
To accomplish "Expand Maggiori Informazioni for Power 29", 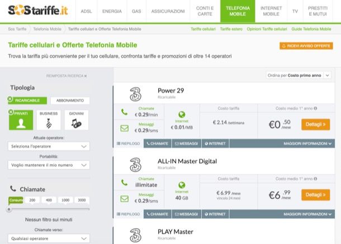I will (x=307, y=143).
